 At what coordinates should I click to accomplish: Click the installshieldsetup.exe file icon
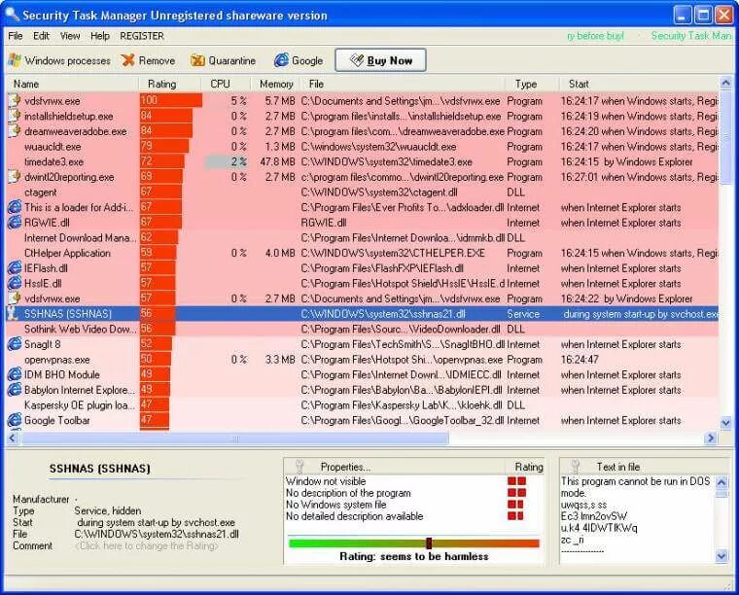pos(15,116)
